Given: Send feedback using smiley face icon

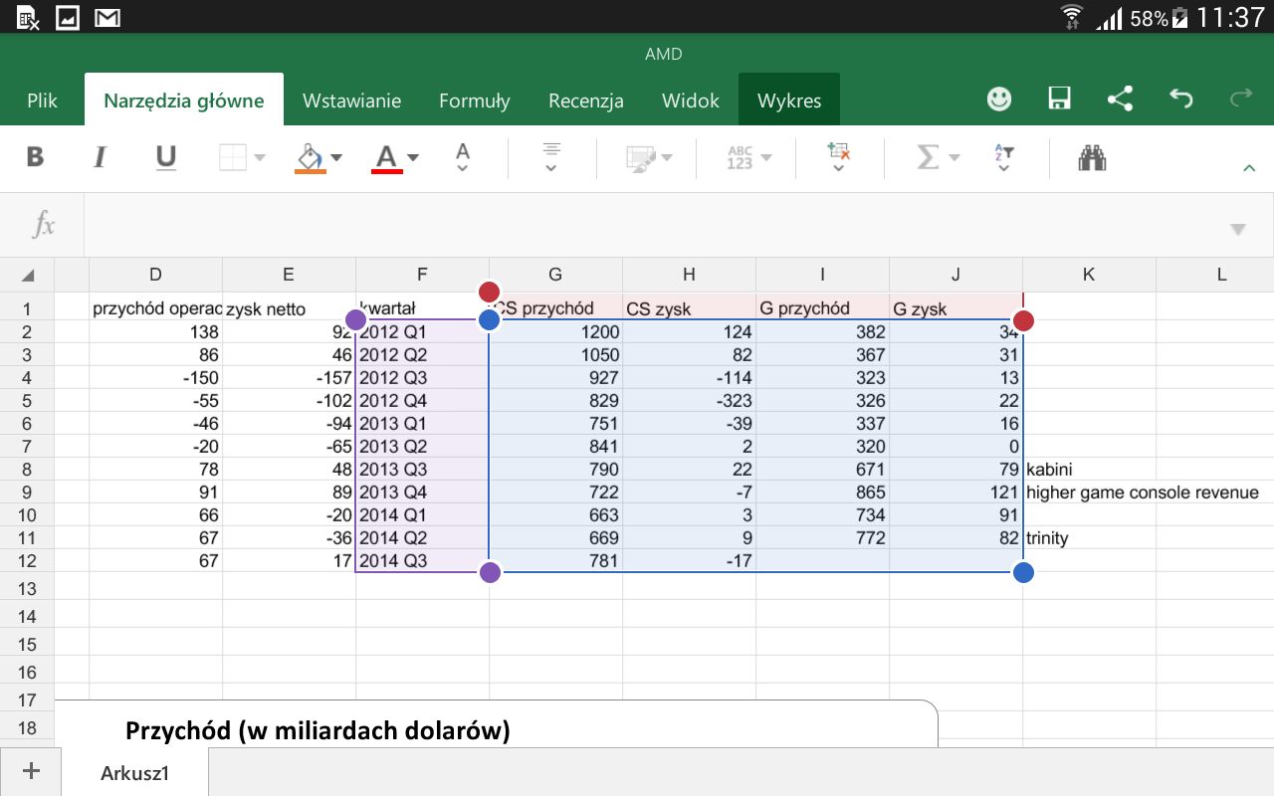Looking at the screenshot, I should point(998,99).
